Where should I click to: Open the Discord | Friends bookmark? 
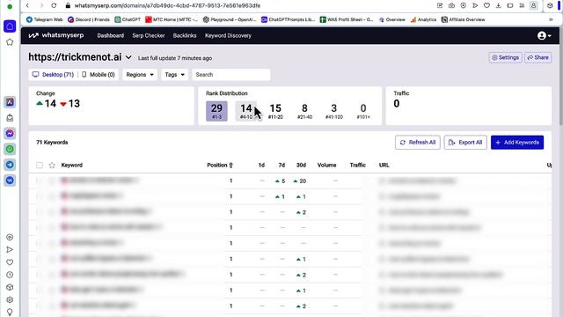[x=89, y=19]
